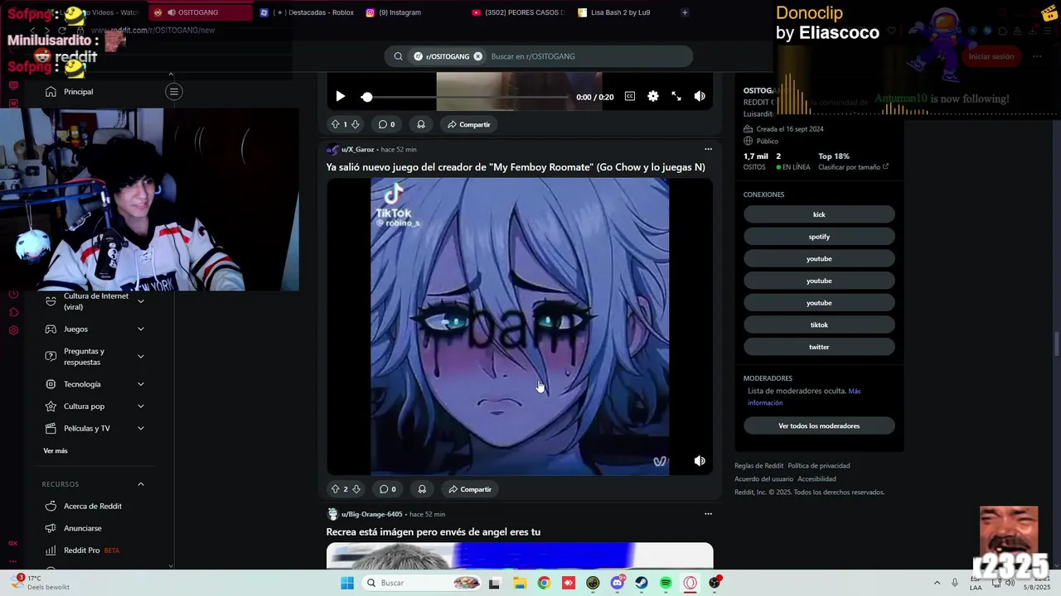Viewport: 1061px width, 596px height.
Task: Toggle closed captions on top video
Action: [x=630, y=96]
